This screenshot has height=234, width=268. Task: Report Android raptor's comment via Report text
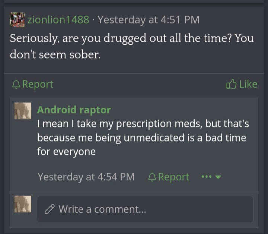pyautogui.click(x=174, y=177)
